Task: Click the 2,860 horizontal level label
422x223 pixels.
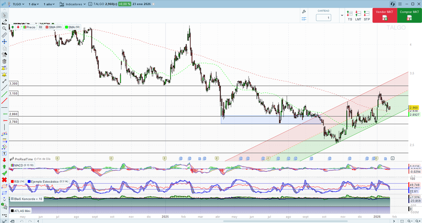Action: (x=14, y=114)
